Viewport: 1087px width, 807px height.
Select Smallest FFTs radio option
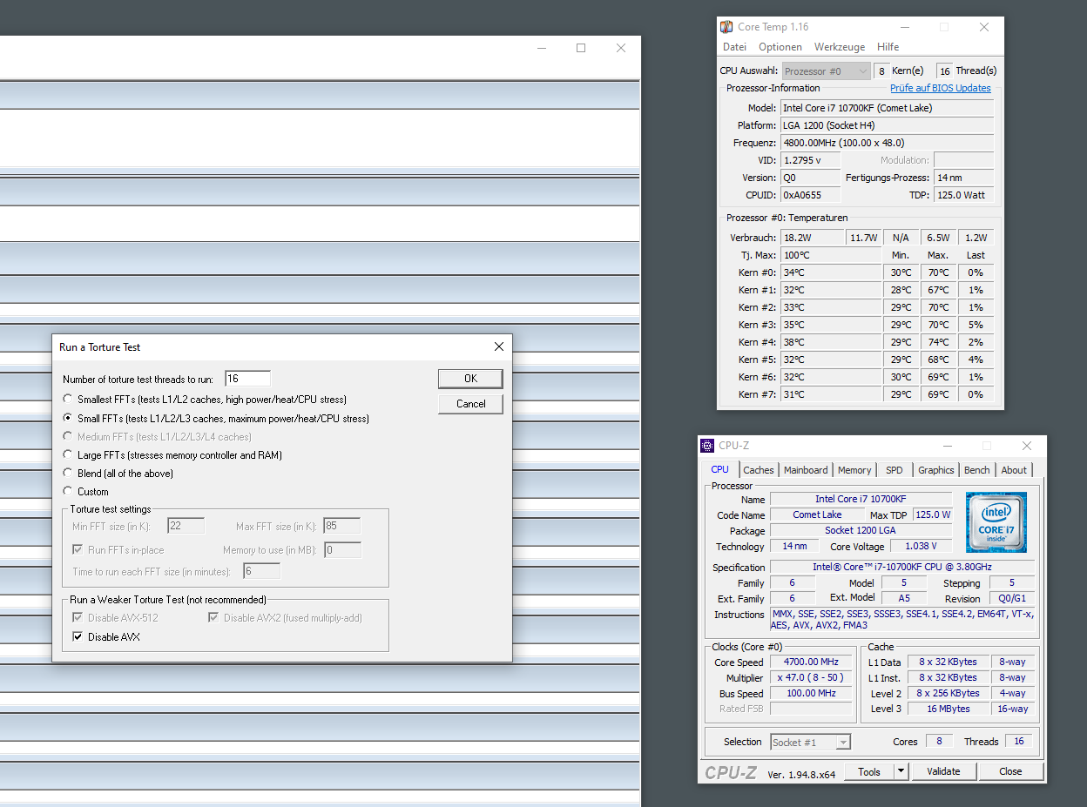68,400
